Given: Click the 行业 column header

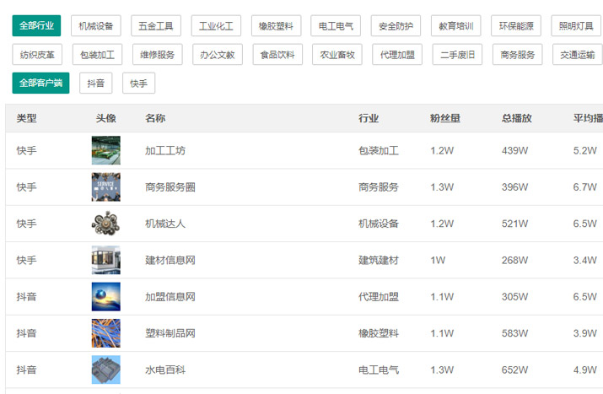Looking at the screenshot, I should [369, 118].
